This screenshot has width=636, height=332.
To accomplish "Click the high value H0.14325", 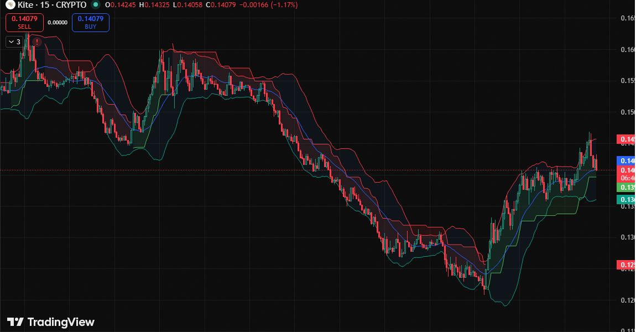I will tap(153, 5).
